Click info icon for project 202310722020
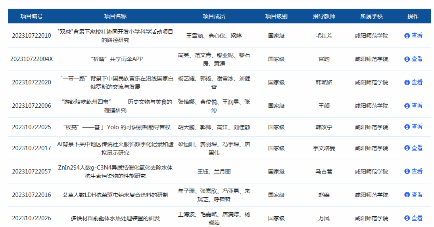 (407, 82)
